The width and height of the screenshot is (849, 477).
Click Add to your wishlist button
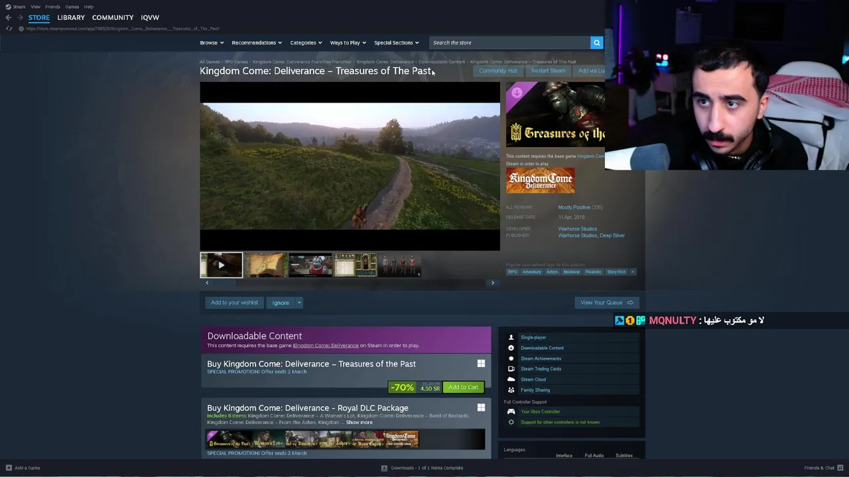[234, 303]
